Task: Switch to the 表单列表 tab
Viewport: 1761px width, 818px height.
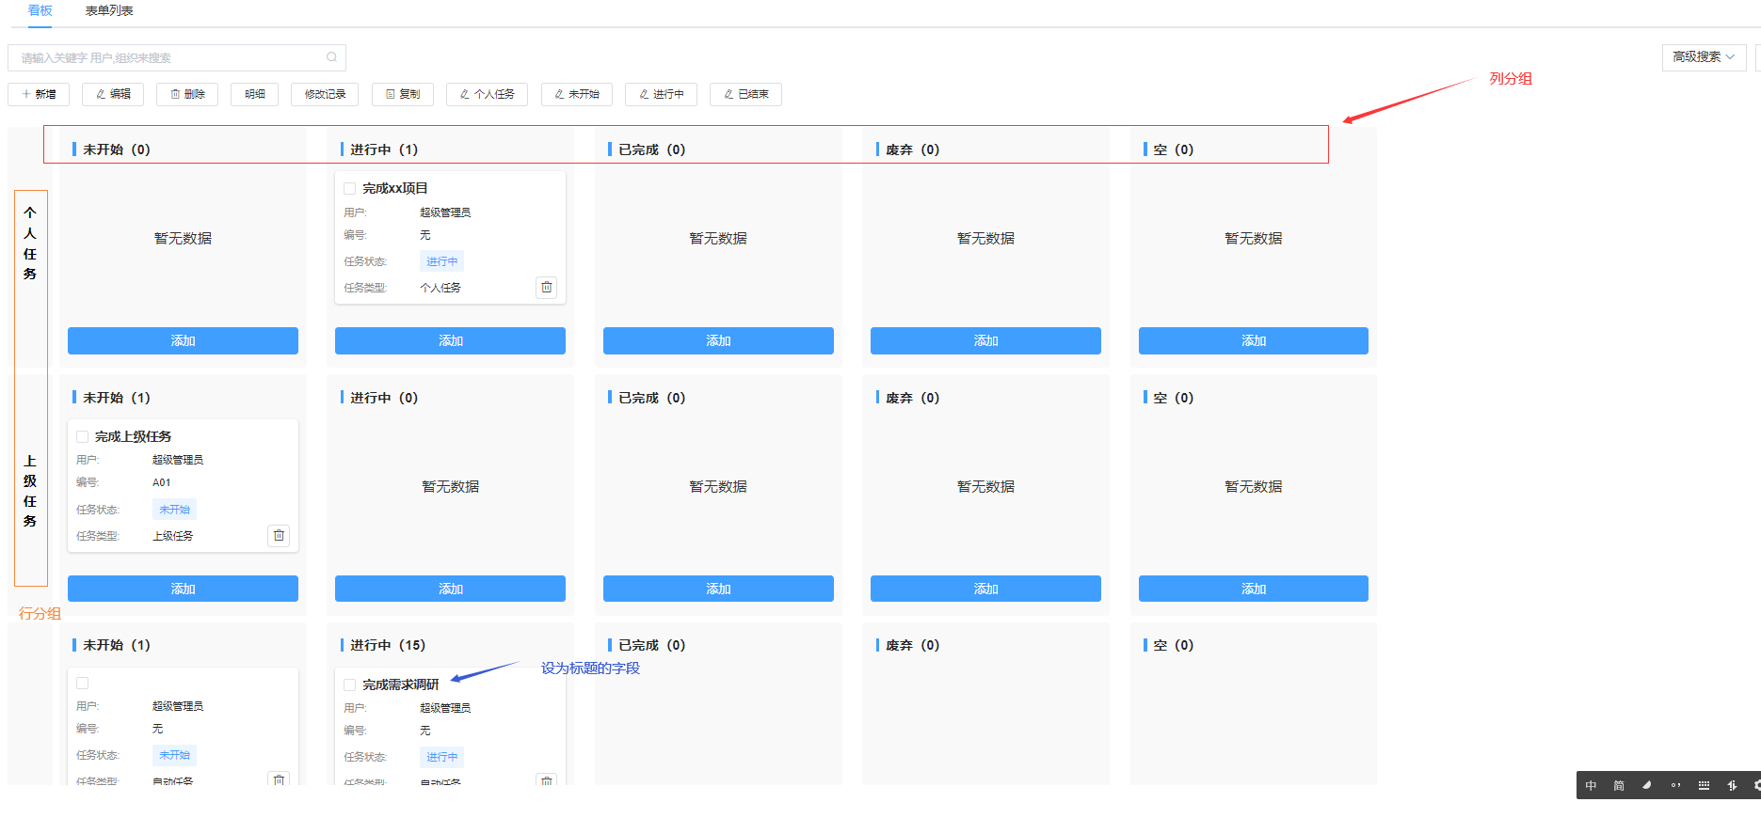Action: coord(109,11)
